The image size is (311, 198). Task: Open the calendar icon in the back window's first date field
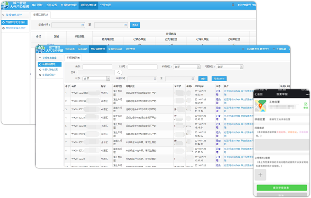point(82,25)
